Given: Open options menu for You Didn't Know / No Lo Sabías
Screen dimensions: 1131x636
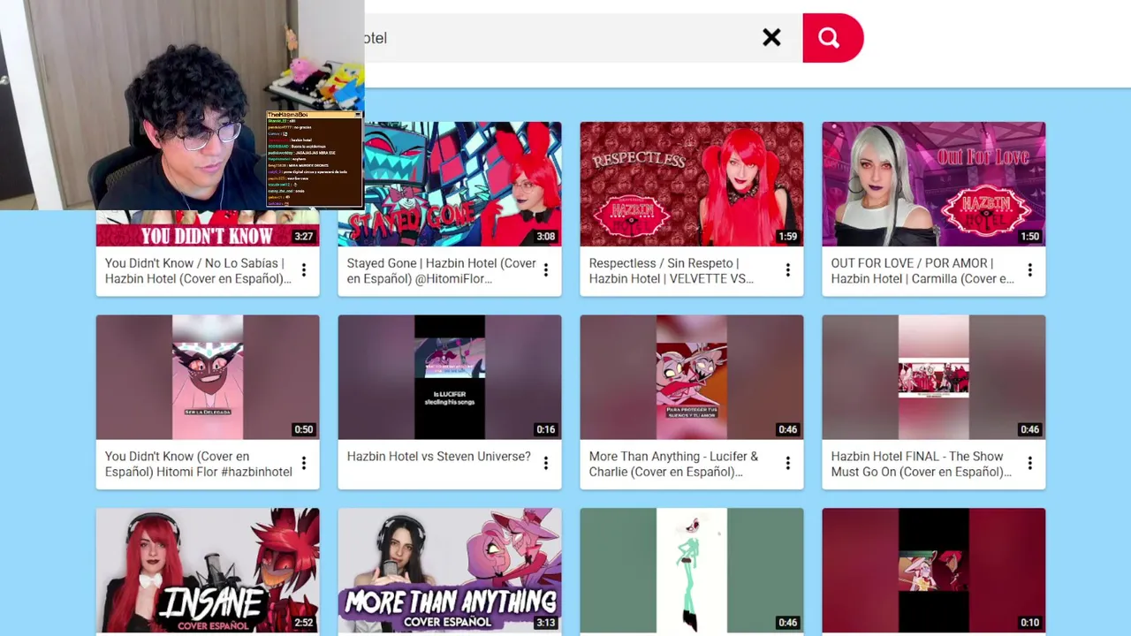Looking at the screenshot, I should point(304,270).
